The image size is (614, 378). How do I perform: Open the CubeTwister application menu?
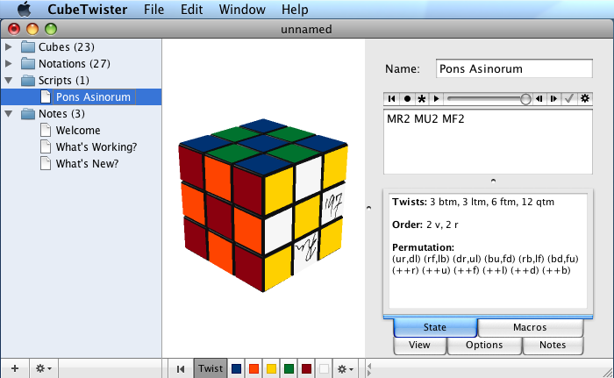click(88, 10)
